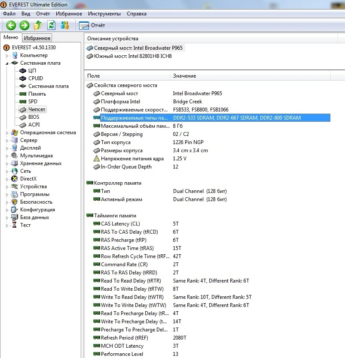Select EVEREST v4.50.1330 root node
The image size is (345, 358).
click(x=34, y=48)
